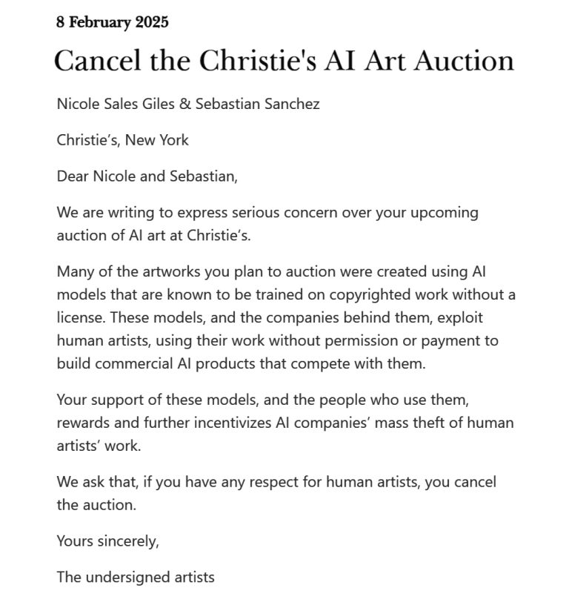Click the words artists' work.
The image size is (569, 608).
tap(99, 446)
